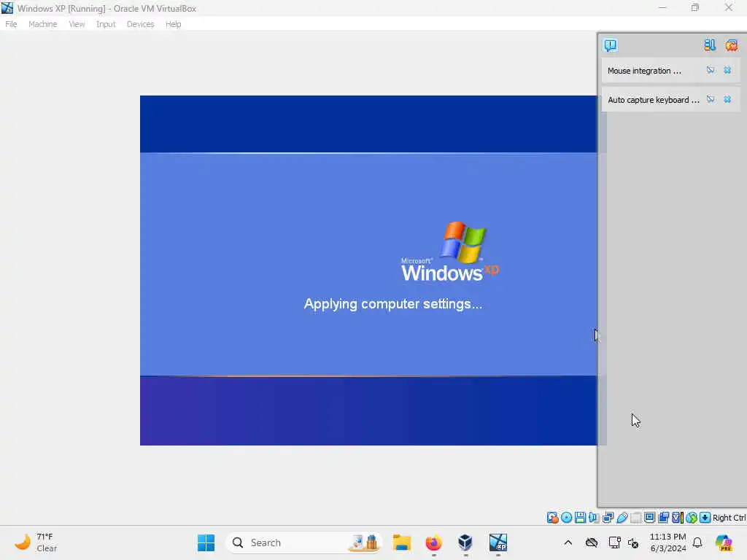Click the mouse integration status icon
The image size is (747, 560).
coord(692,518)
